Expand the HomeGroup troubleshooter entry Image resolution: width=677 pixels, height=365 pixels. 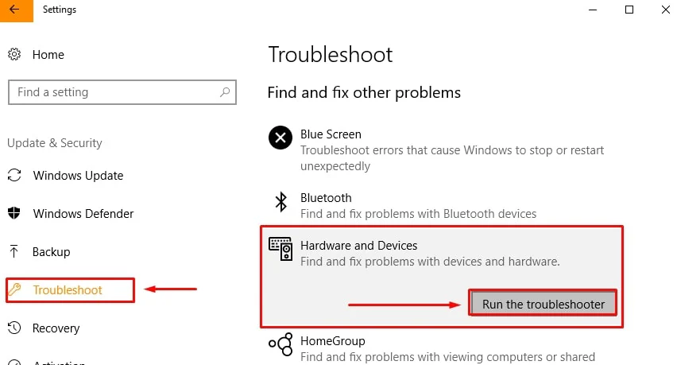[445, 348]
